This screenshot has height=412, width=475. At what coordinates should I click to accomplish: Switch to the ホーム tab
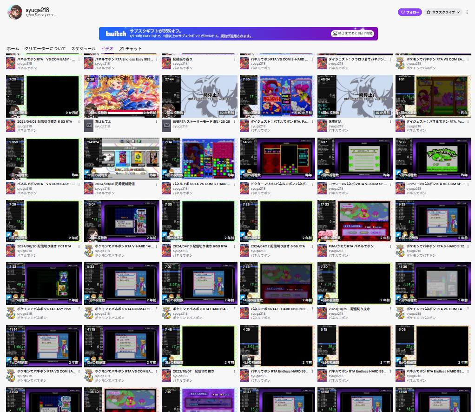[x=13, y=49]
